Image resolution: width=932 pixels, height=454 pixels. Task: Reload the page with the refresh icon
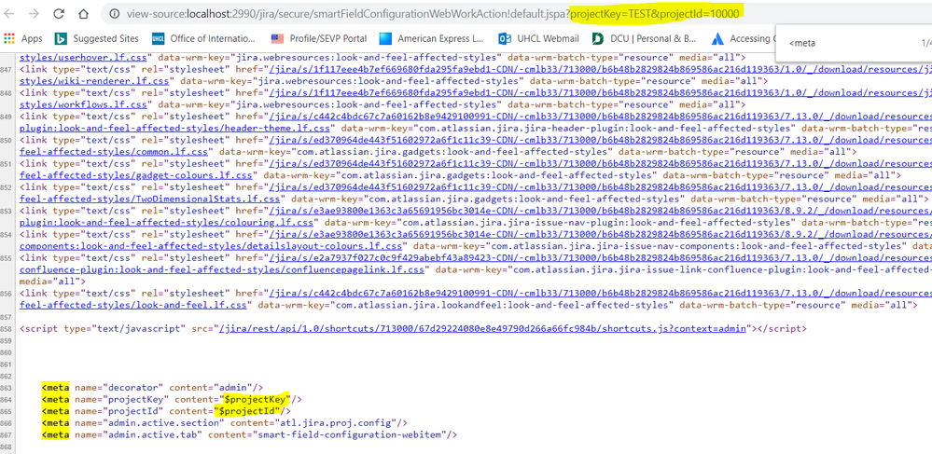tap(58, 14)
